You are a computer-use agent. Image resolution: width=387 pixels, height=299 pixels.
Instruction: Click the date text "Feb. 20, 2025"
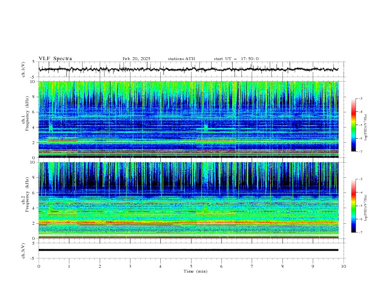coord(136,59)
